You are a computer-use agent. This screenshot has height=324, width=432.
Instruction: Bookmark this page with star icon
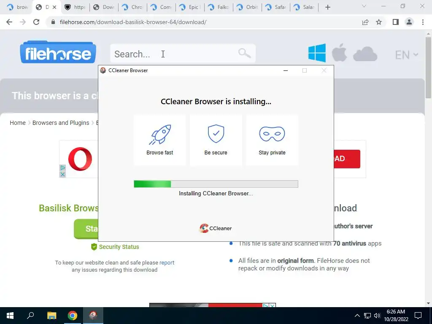[x=379, y=22]
